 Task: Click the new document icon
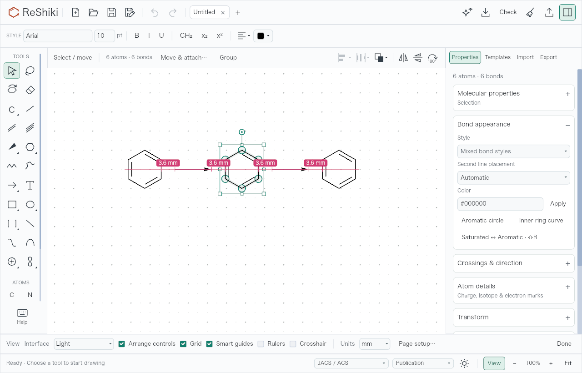75,12
